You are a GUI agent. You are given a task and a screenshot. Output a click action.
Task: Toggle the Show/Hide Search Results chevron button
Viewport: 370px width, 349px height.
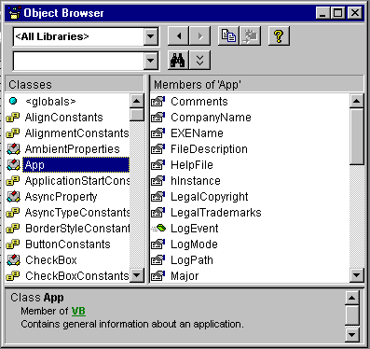click(x=199, y=60)
